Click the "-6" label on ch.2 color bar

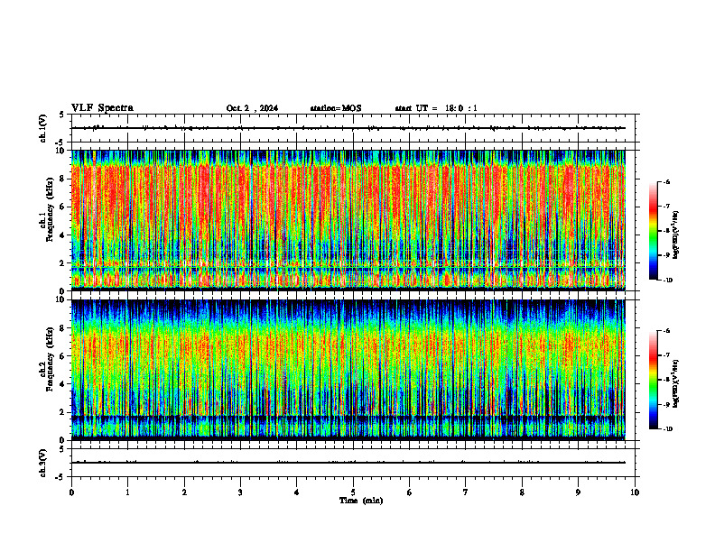click(x=666, y=331)
